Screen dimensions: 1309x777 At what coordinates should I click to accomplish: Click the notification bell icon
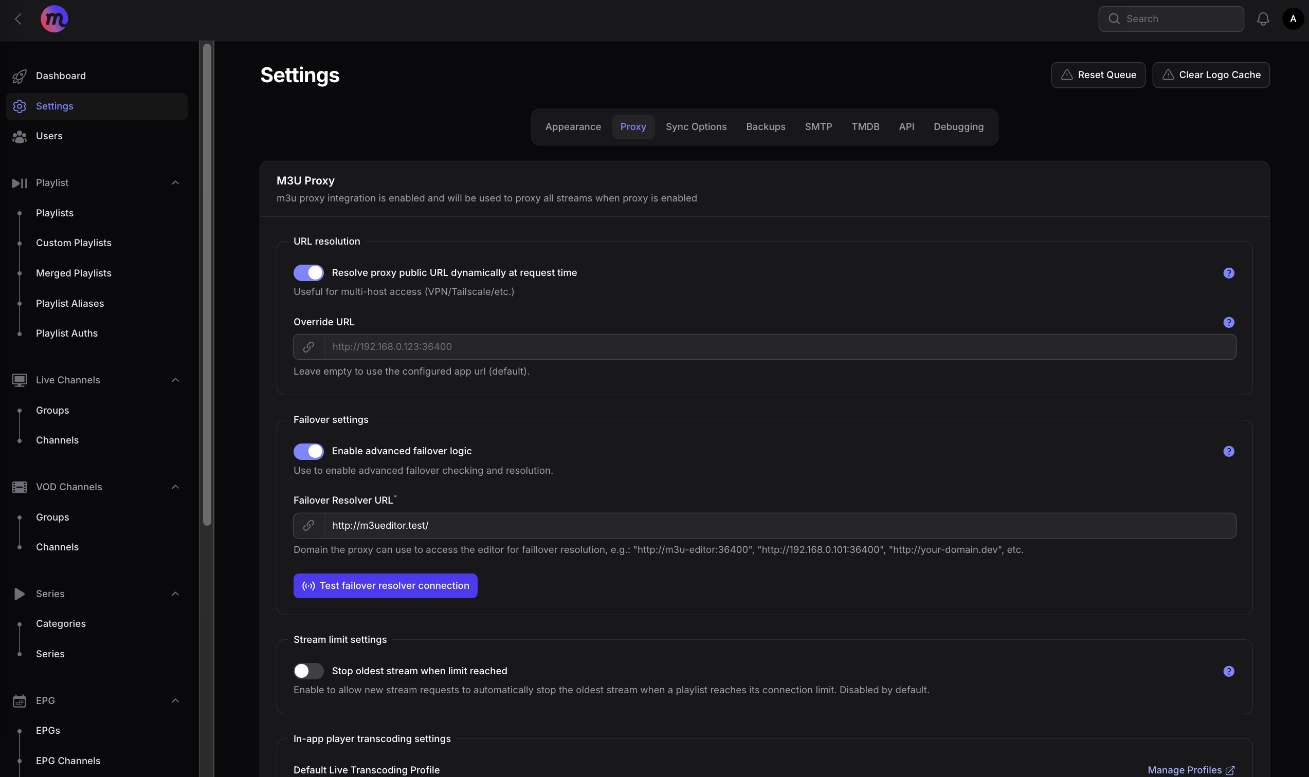point(1262,20)
